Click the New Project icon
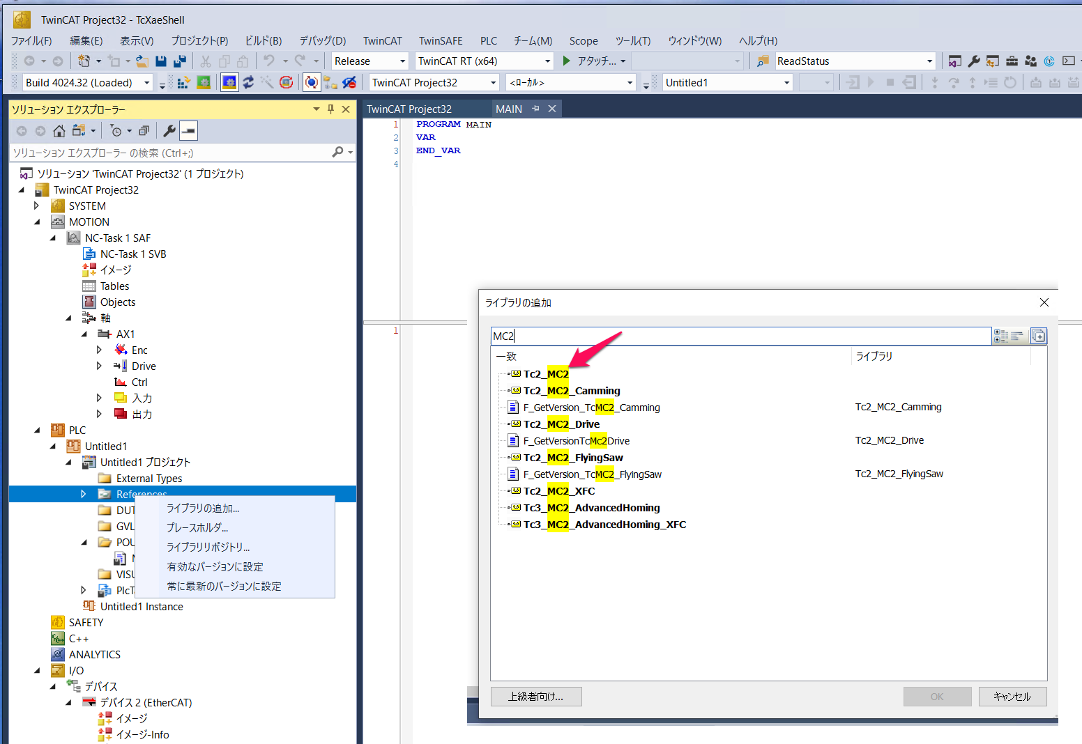The height and width of the screenshot is (744, 1082). point(84,61)
